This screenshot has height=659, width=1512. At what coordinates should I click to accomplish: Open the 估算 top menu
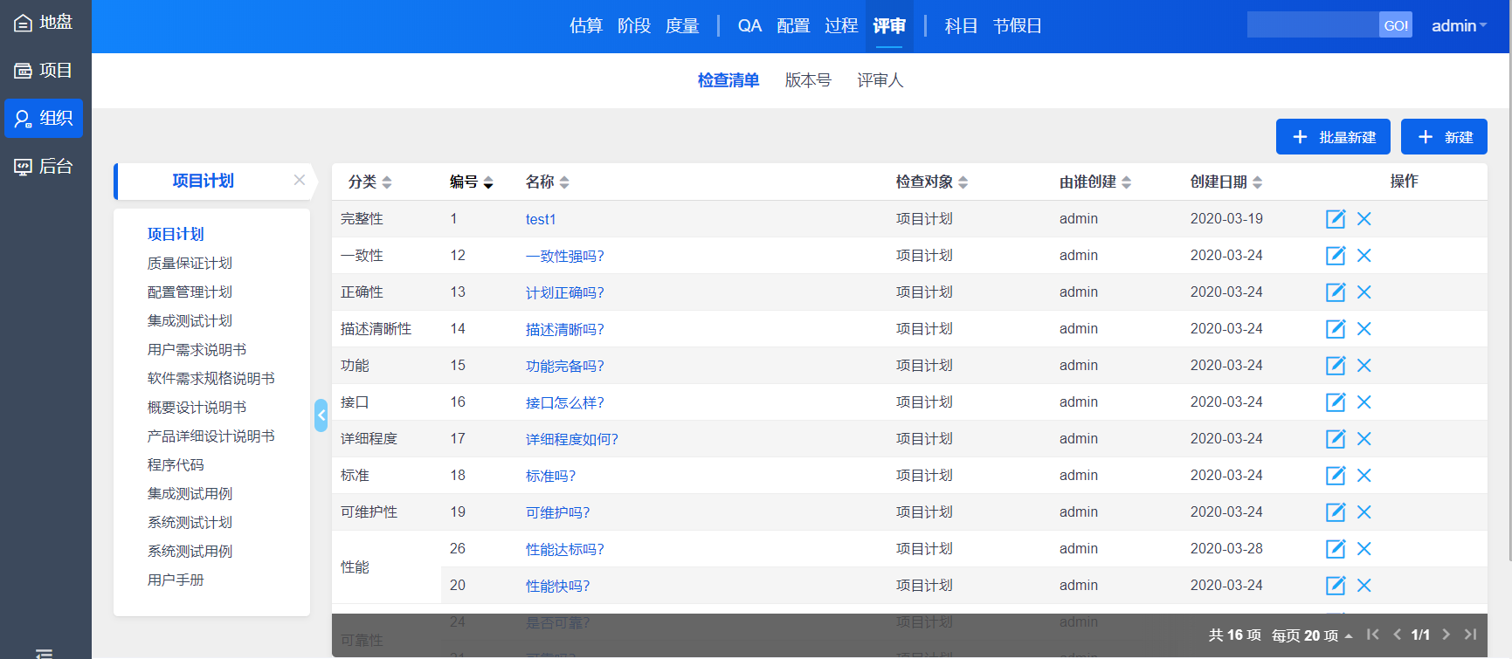pos(586,26)
